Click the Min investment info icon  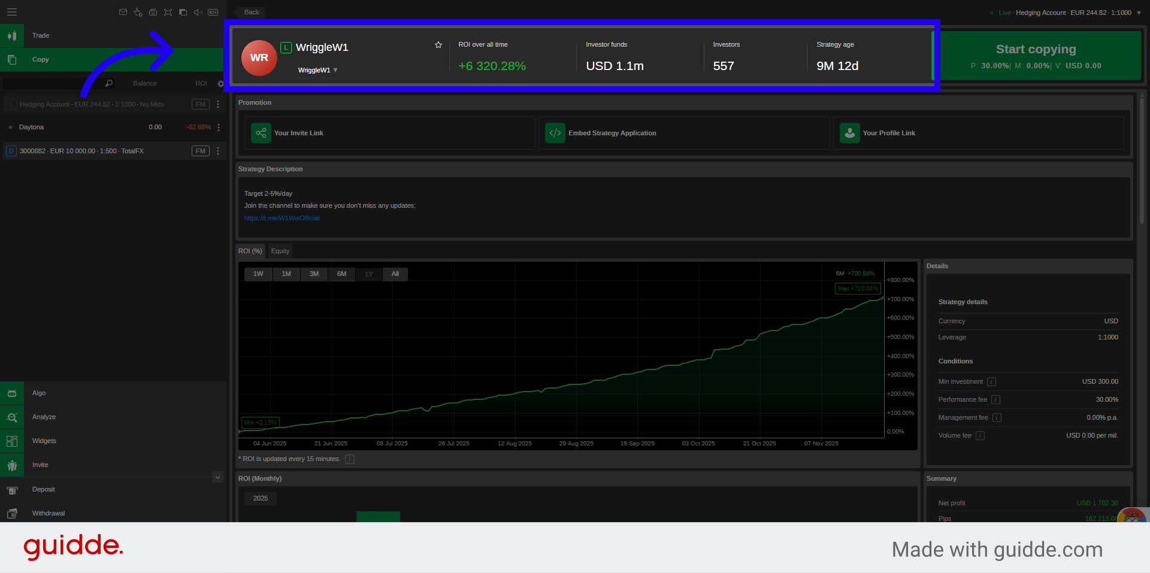point(991,382)
